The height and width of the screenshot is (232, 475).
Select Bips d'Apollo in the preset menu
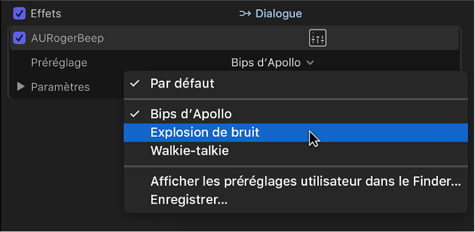pyautogui.click(x=191, y=114)
